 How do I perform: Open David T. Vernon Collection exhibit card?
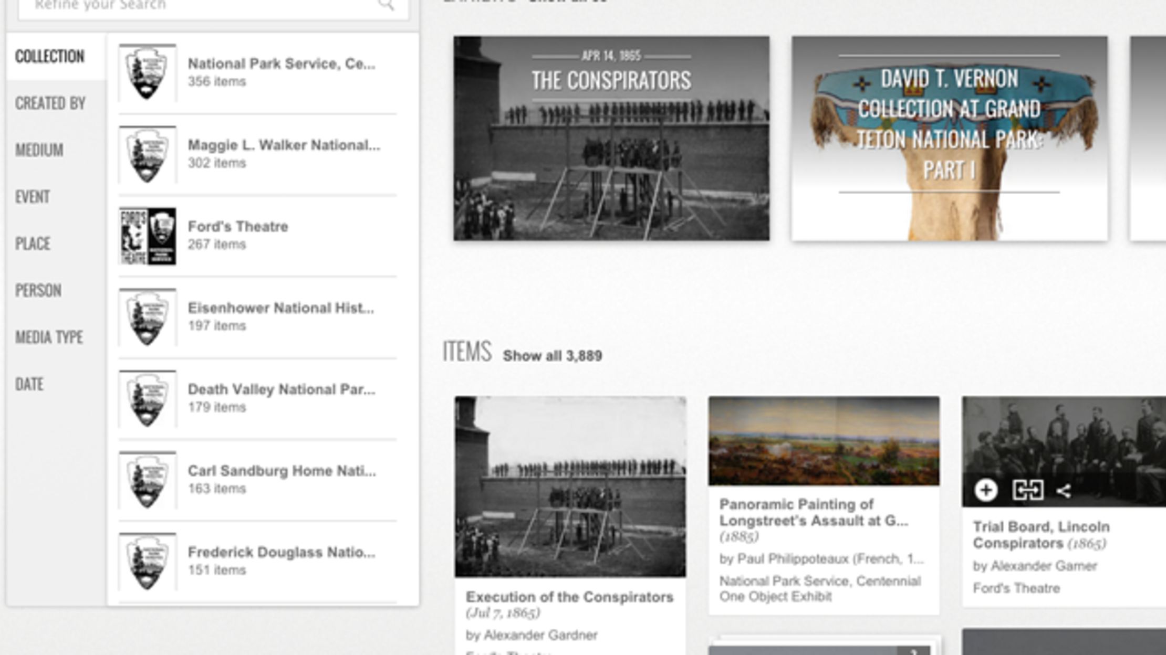[x=950, y=139]
